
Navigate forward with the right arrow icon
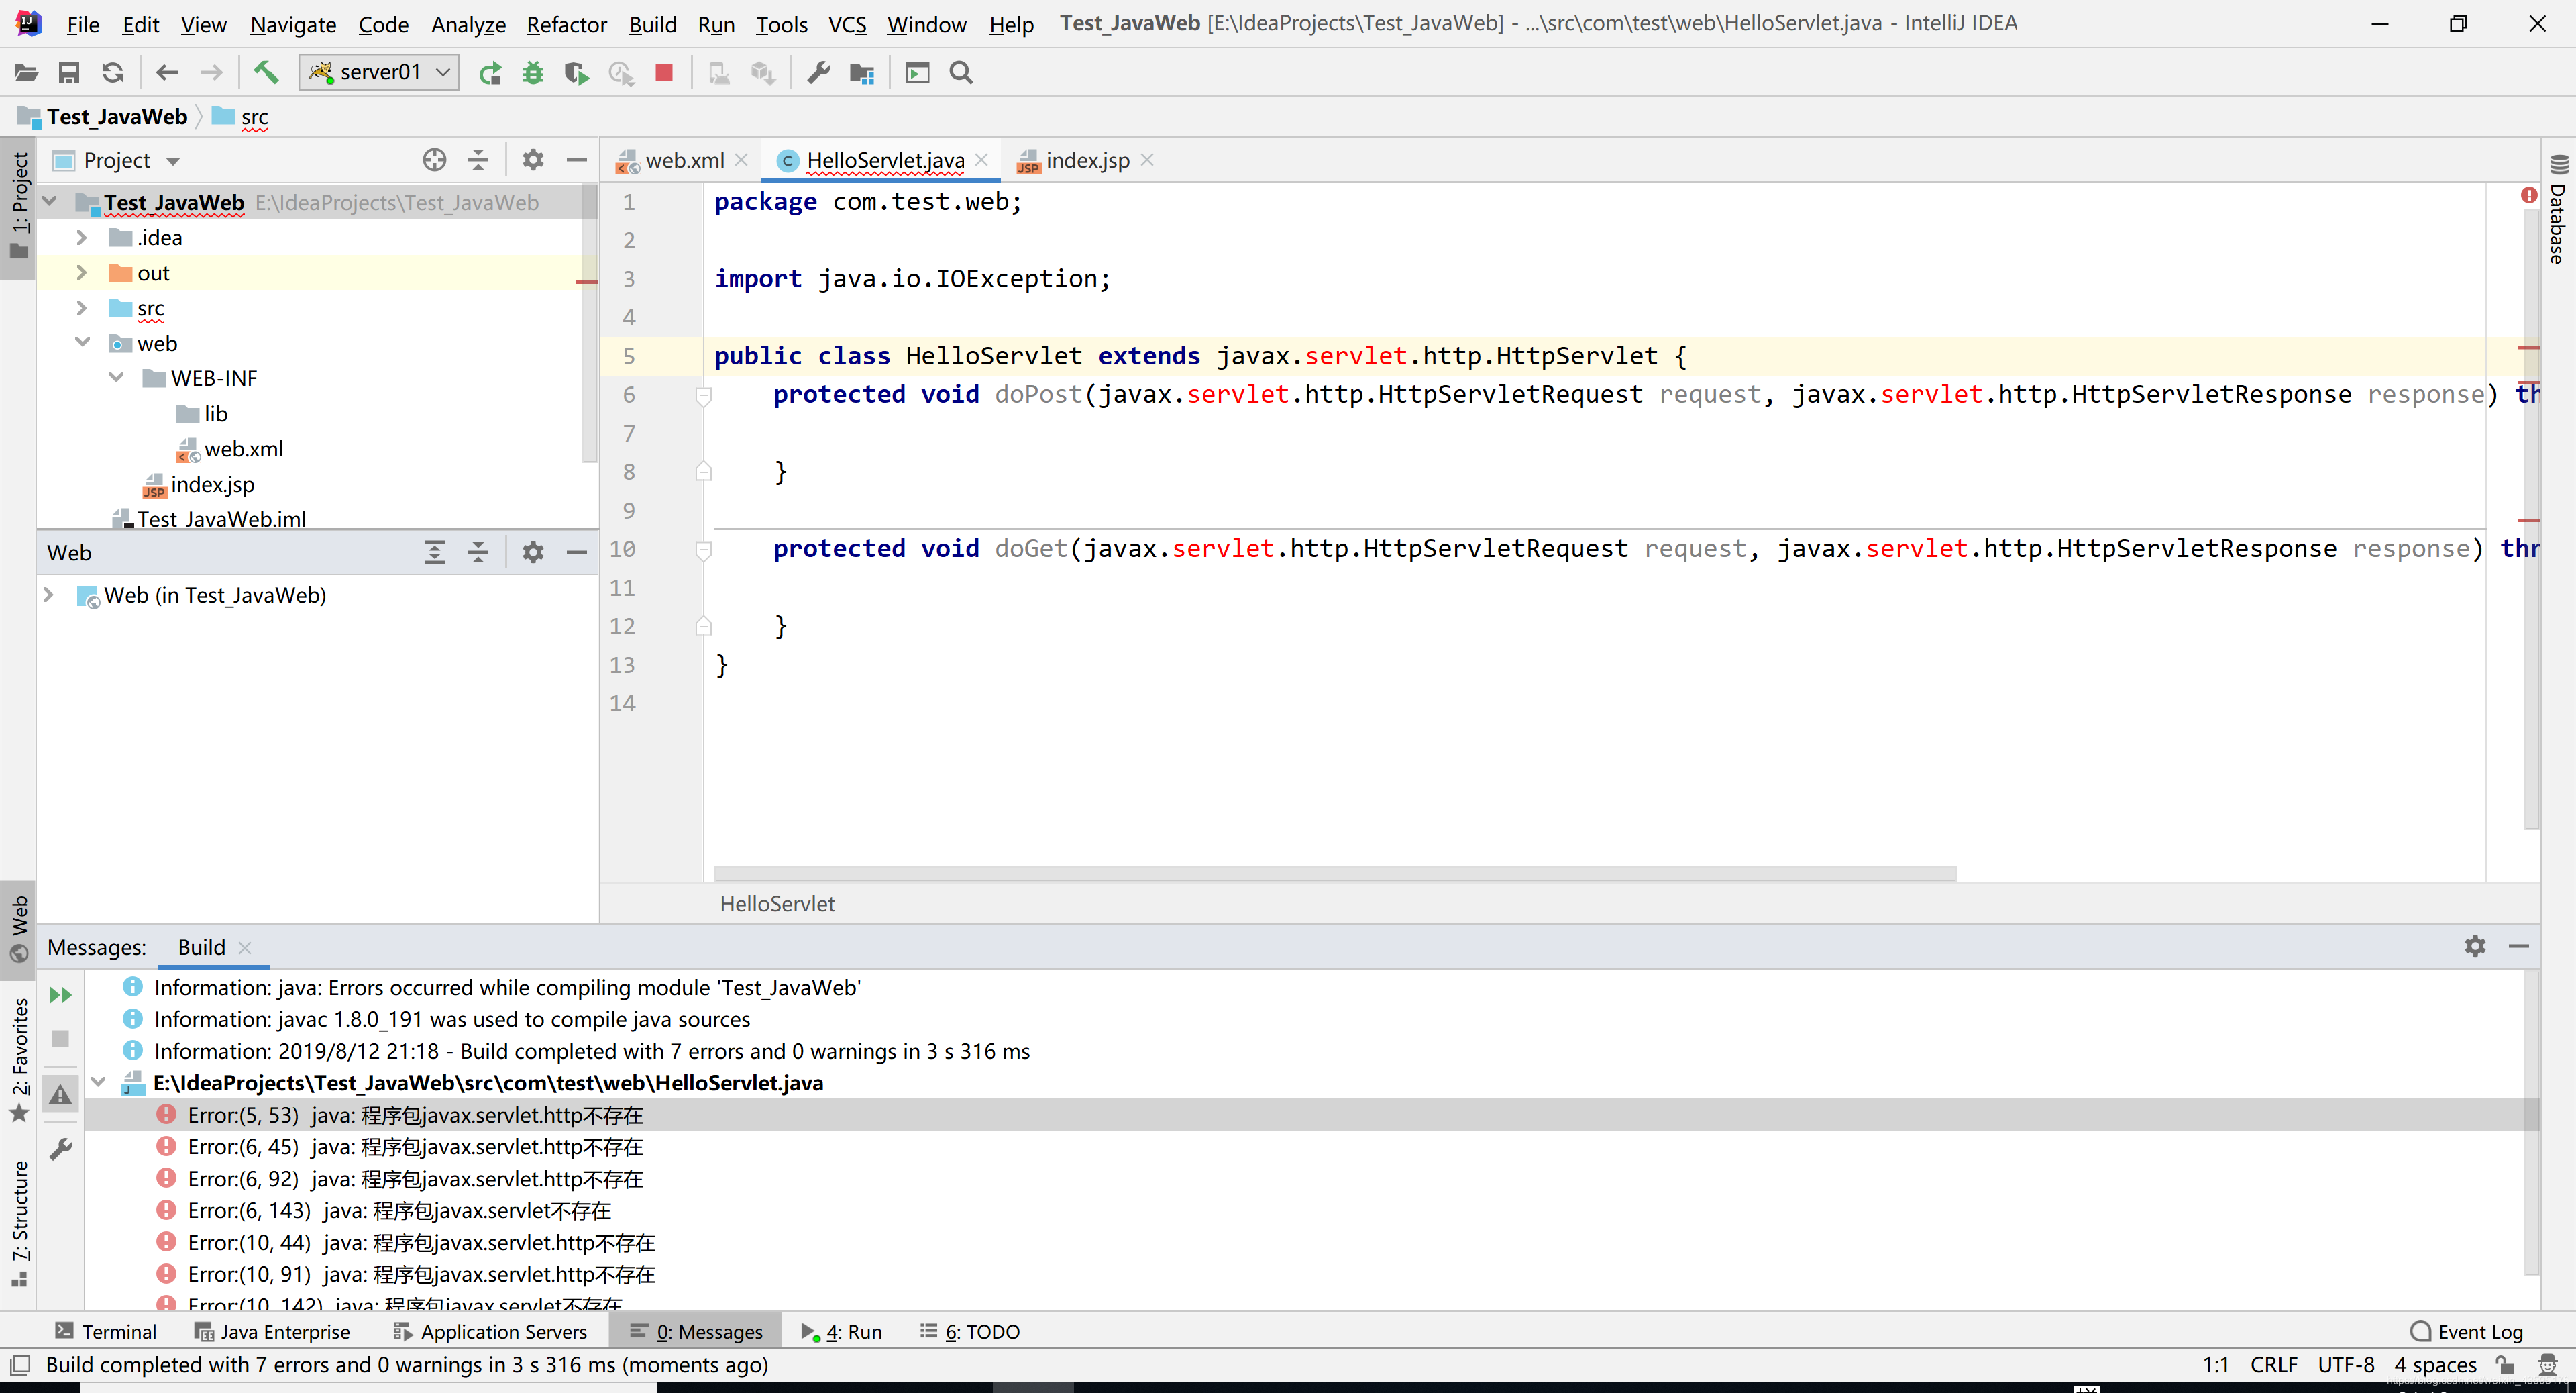(x=211, y=72)
